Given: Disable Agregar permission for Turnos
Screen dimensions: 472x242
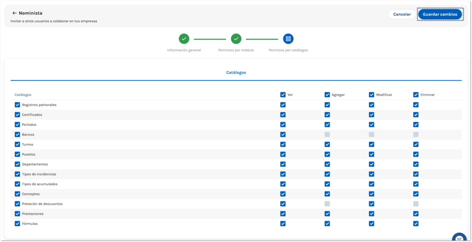Looking at the screenshot, I should pos(327,144).
